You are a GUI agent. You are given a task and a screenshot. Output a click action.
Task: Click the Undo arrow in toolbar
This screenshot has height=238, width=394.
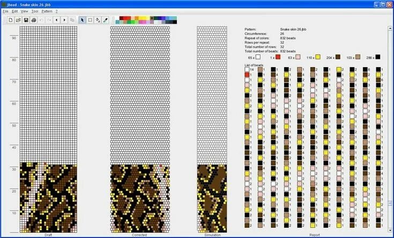pos(41,20)
